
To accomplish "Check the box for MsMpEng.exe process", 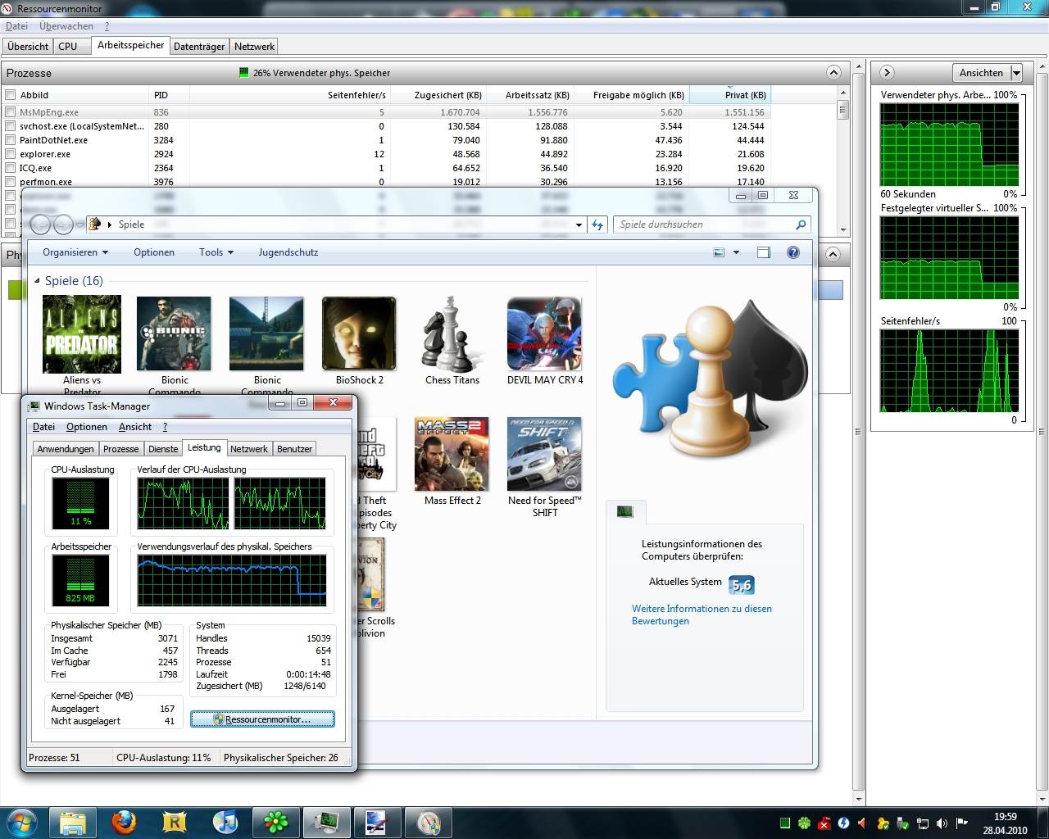I will coord(11,112).
